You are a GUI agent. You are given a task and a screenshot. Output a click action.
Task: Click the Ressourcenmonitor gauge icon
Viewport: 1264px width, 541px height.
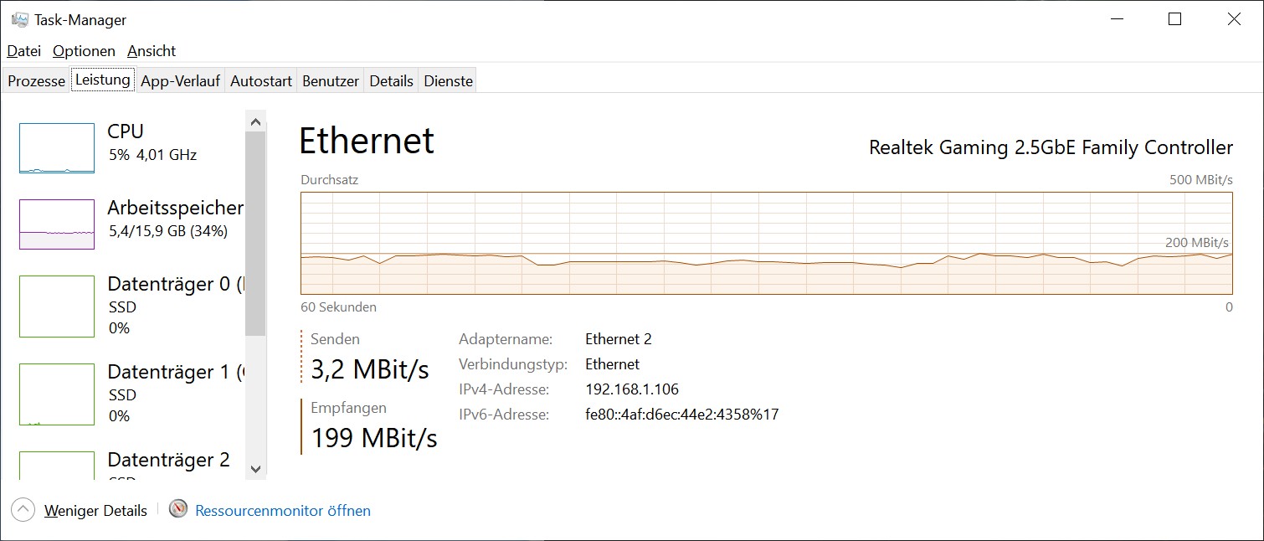coord(178,509)
